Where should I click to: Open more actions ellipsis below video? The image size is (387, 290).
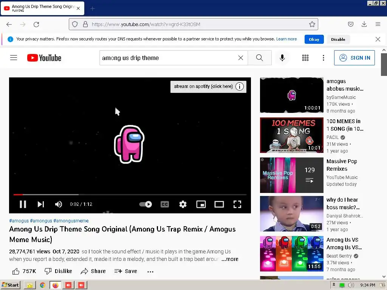pyautogui.click(x=150, y=272)
